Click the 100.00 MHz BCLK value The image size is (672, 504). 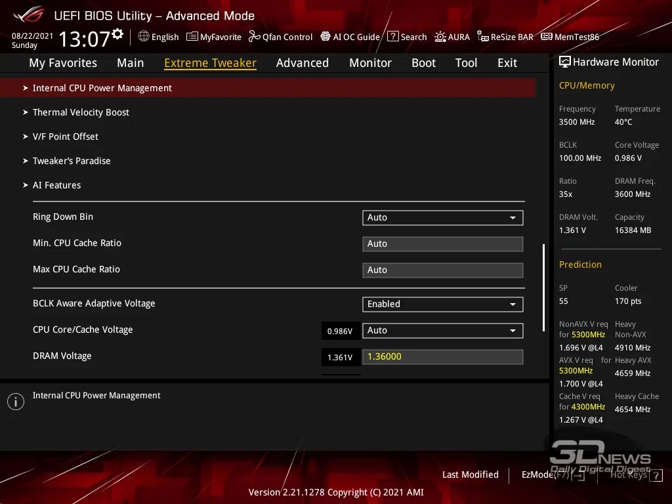coord(580,158)
